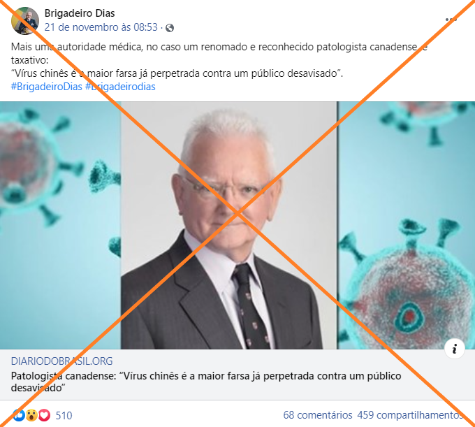Click the #BrigadeiroDias capitalized hashtag
Image resolution: width=475 pixels, height=427 pixels.
(x=47, y=87)
